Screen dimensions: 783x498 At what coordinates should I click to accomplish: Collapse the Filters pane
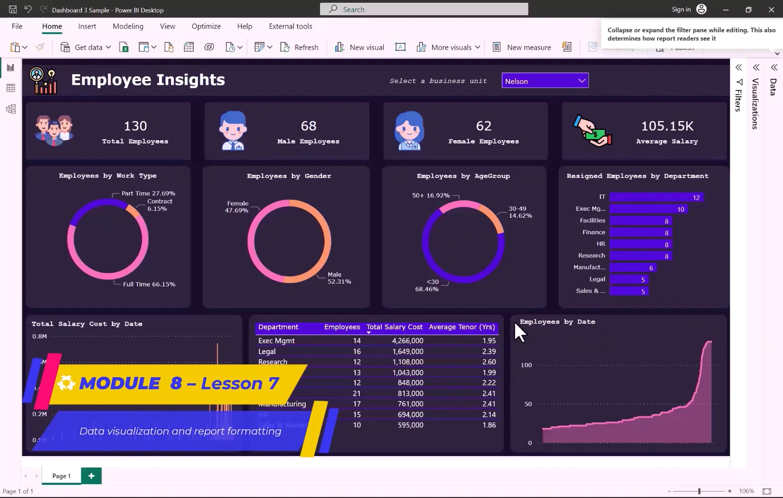coord(738,67)
